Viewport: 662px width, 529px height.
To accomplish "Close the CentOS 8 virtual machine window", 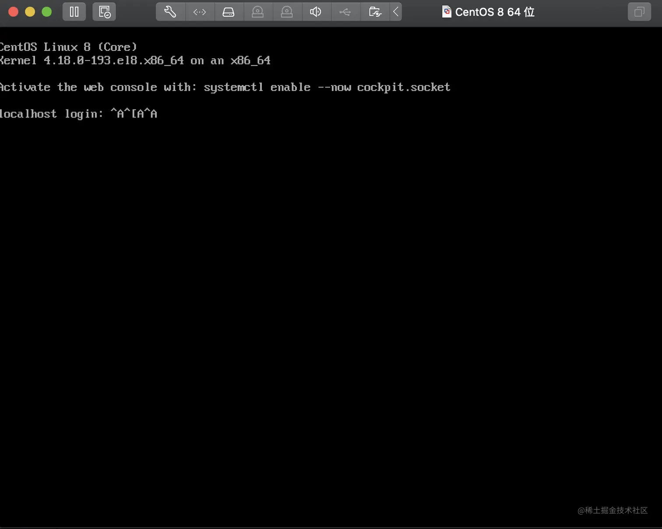I will [x=14, y=12].
